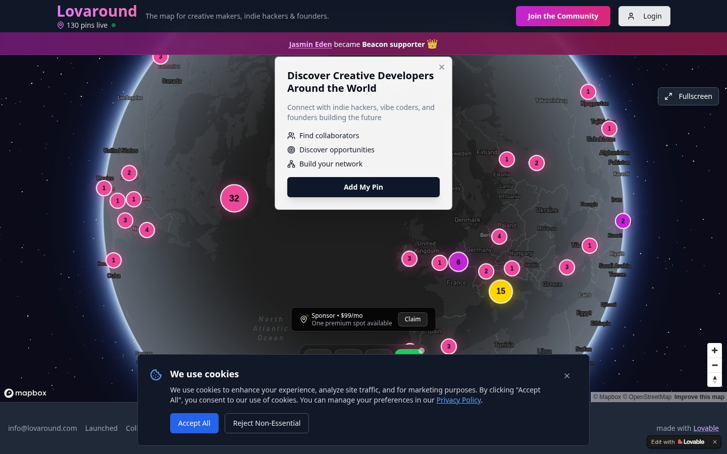
Task: Open the OpenStreetMap attribution link
Action: 647,397
